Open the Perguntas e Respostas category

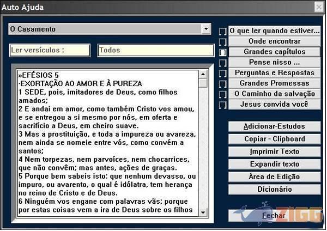(x=275, y=73)
